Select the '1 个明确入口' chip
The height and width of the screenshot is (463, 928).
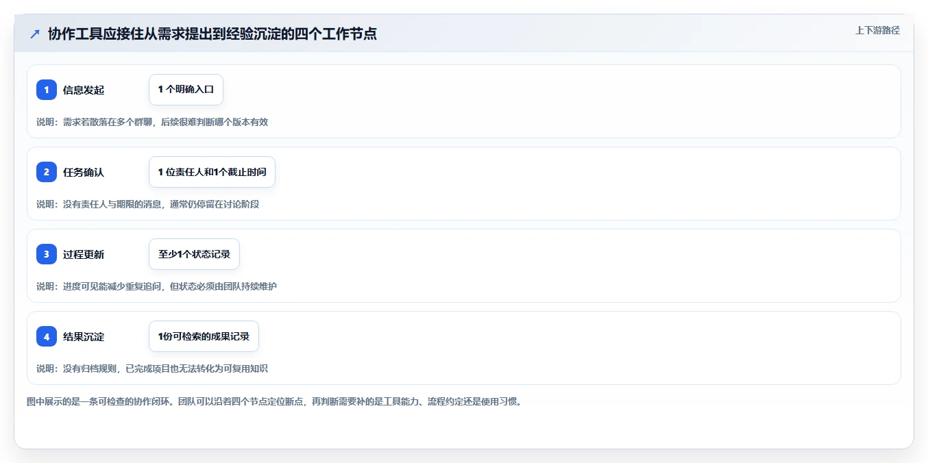click(186, 90)
